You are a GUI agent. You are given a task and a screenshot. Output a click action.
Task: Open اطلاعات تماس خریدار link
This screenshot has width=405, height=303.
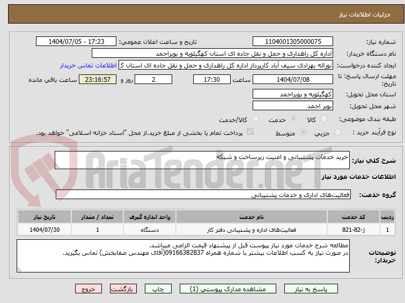[x=89, y=65]
